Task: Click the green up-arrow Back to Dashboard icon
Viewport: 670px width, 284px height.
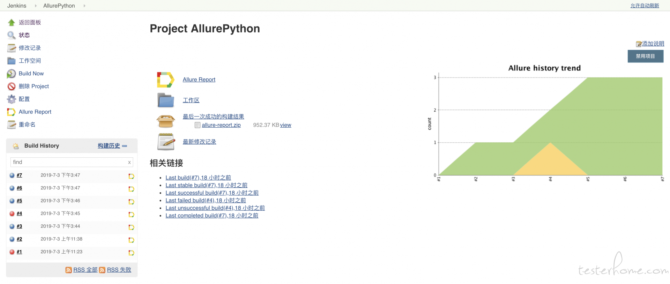Action: [12, 23]
